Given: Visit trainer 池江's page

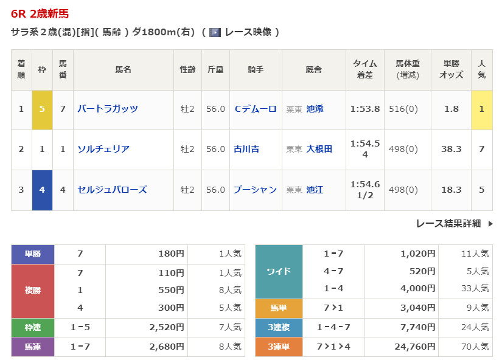Looking at the screenshot, I should pos(315,190).
